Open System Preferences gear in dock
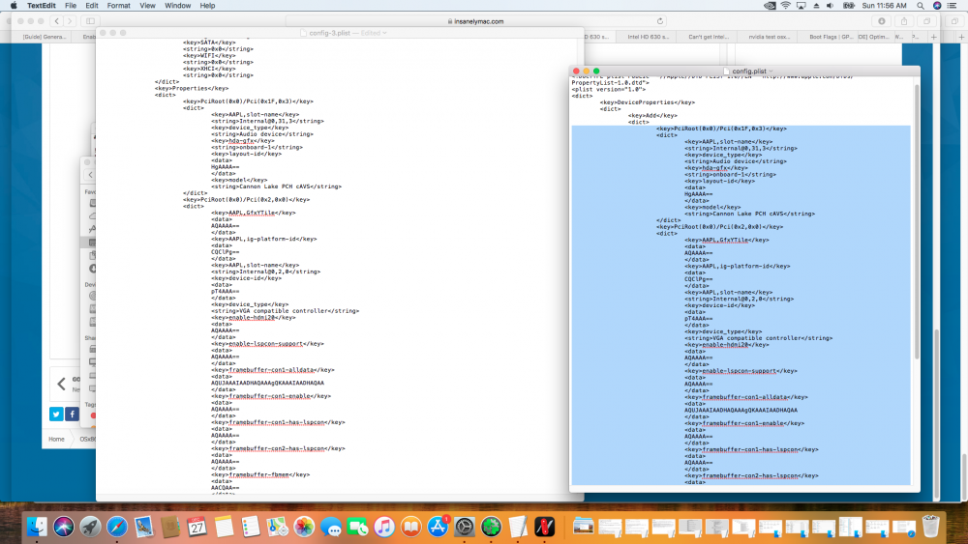This screenshot has width=968, height=544. click(x=465, y=527)
